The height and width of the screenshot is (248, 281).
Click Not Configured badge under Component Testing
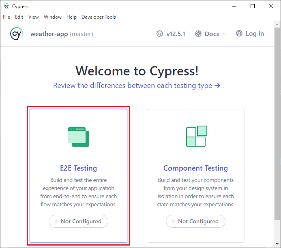click(196, 221)
